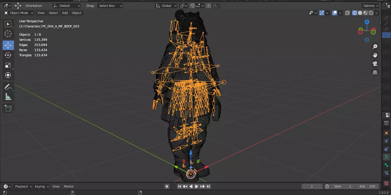Open snapping options dropdown
391x195 pixels.
tap(200, 6)
